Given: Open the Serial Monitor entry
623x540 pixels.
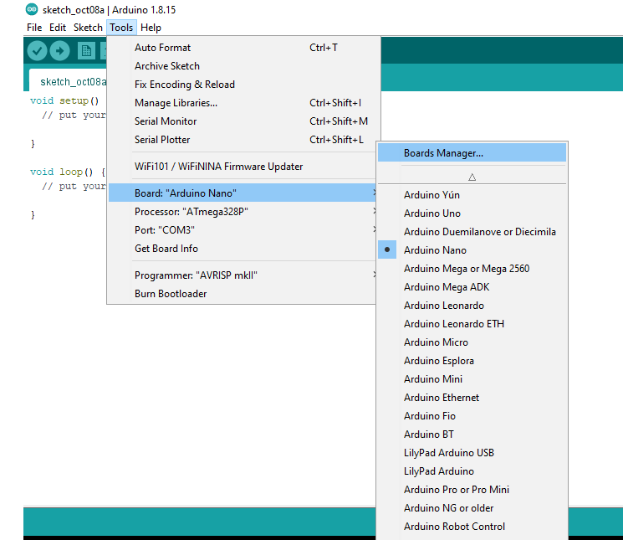Looking at the screenshot, I should tap(242, 121).
